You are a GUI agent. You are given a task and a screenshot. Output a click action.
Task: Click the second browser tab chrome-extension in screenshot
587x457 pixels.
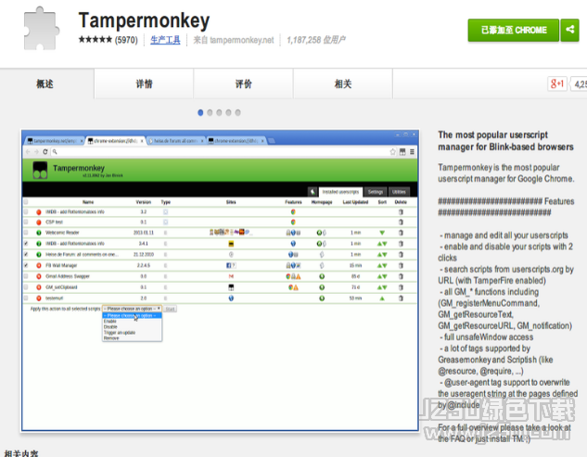(115, 141)
